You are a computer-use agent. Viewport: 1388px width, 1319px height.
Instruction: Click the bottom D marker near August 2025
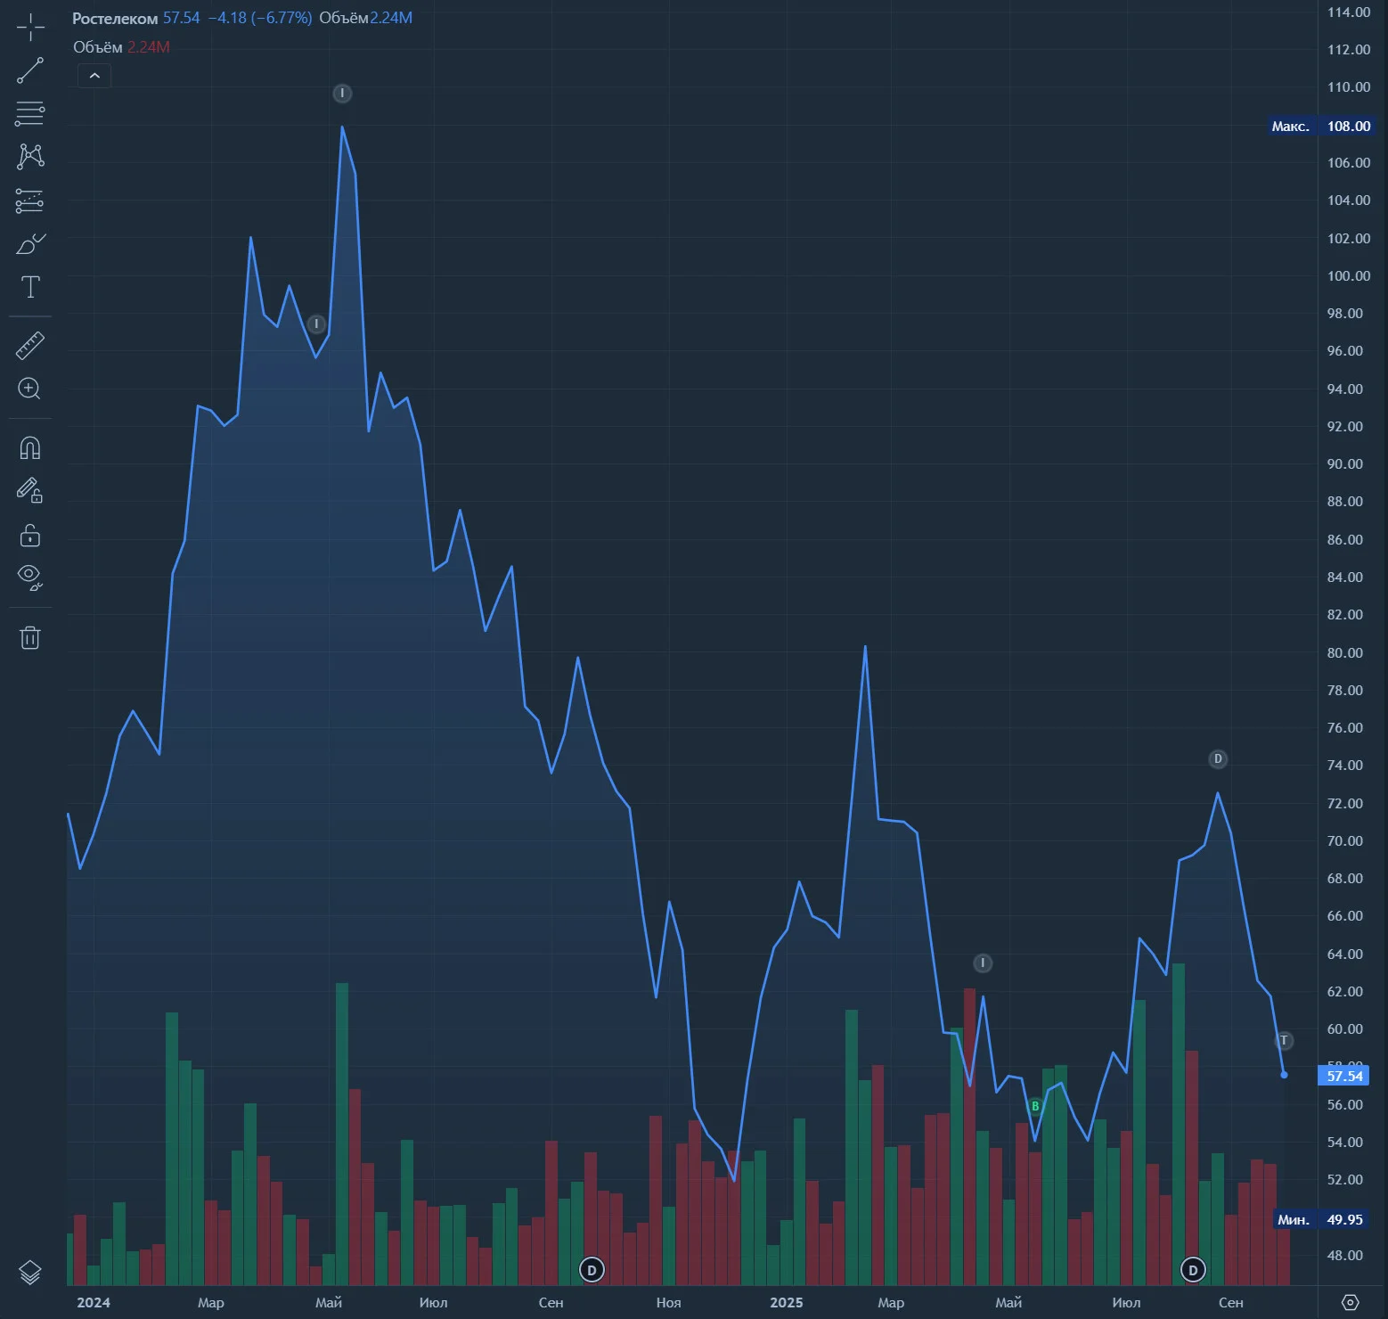tap(1193, 1270)
